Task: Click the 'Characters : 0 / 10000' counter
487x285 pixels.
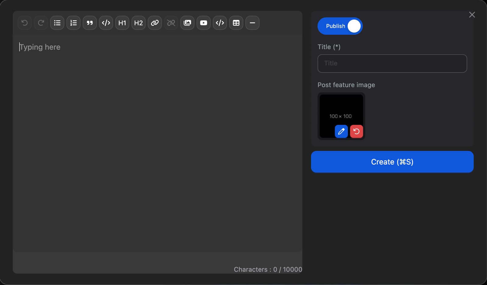Action: coord(268,269)
